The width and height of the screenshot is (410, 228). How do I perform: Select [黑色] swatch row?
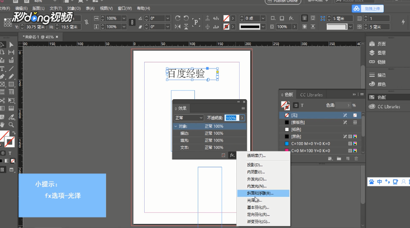321,137
